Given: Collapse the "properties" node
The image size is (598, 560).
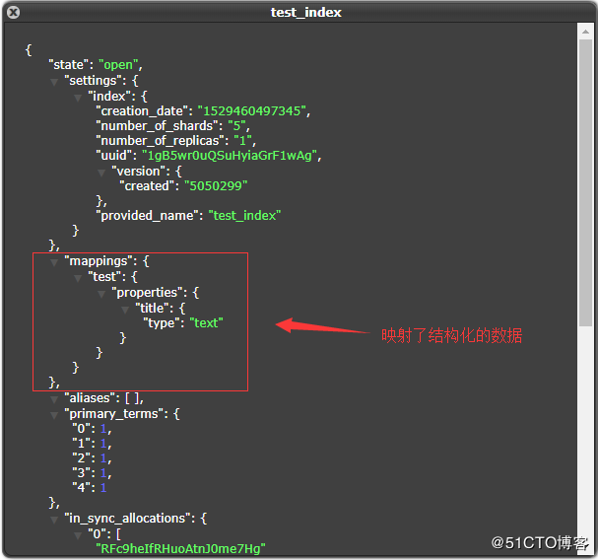Looking at the screenshot, I should (101, 294).
